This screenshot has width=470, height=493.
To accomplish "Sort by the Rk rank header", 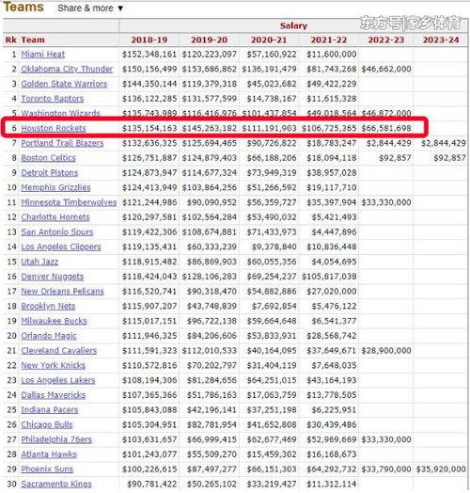I will (x=10, y=40).
